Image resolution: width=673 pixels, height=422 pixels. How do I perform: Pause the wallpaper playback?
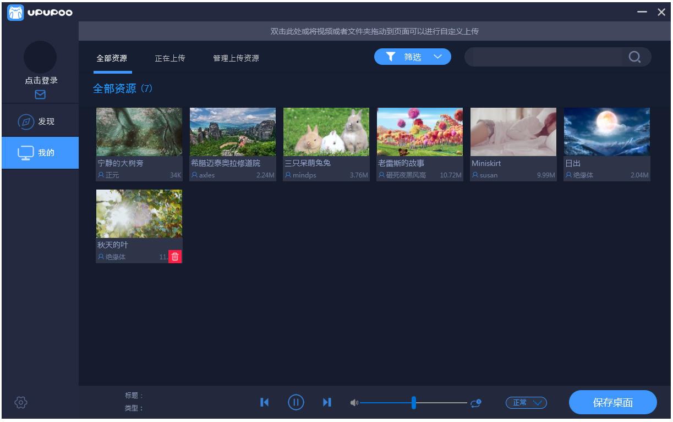tap(296, 402)
